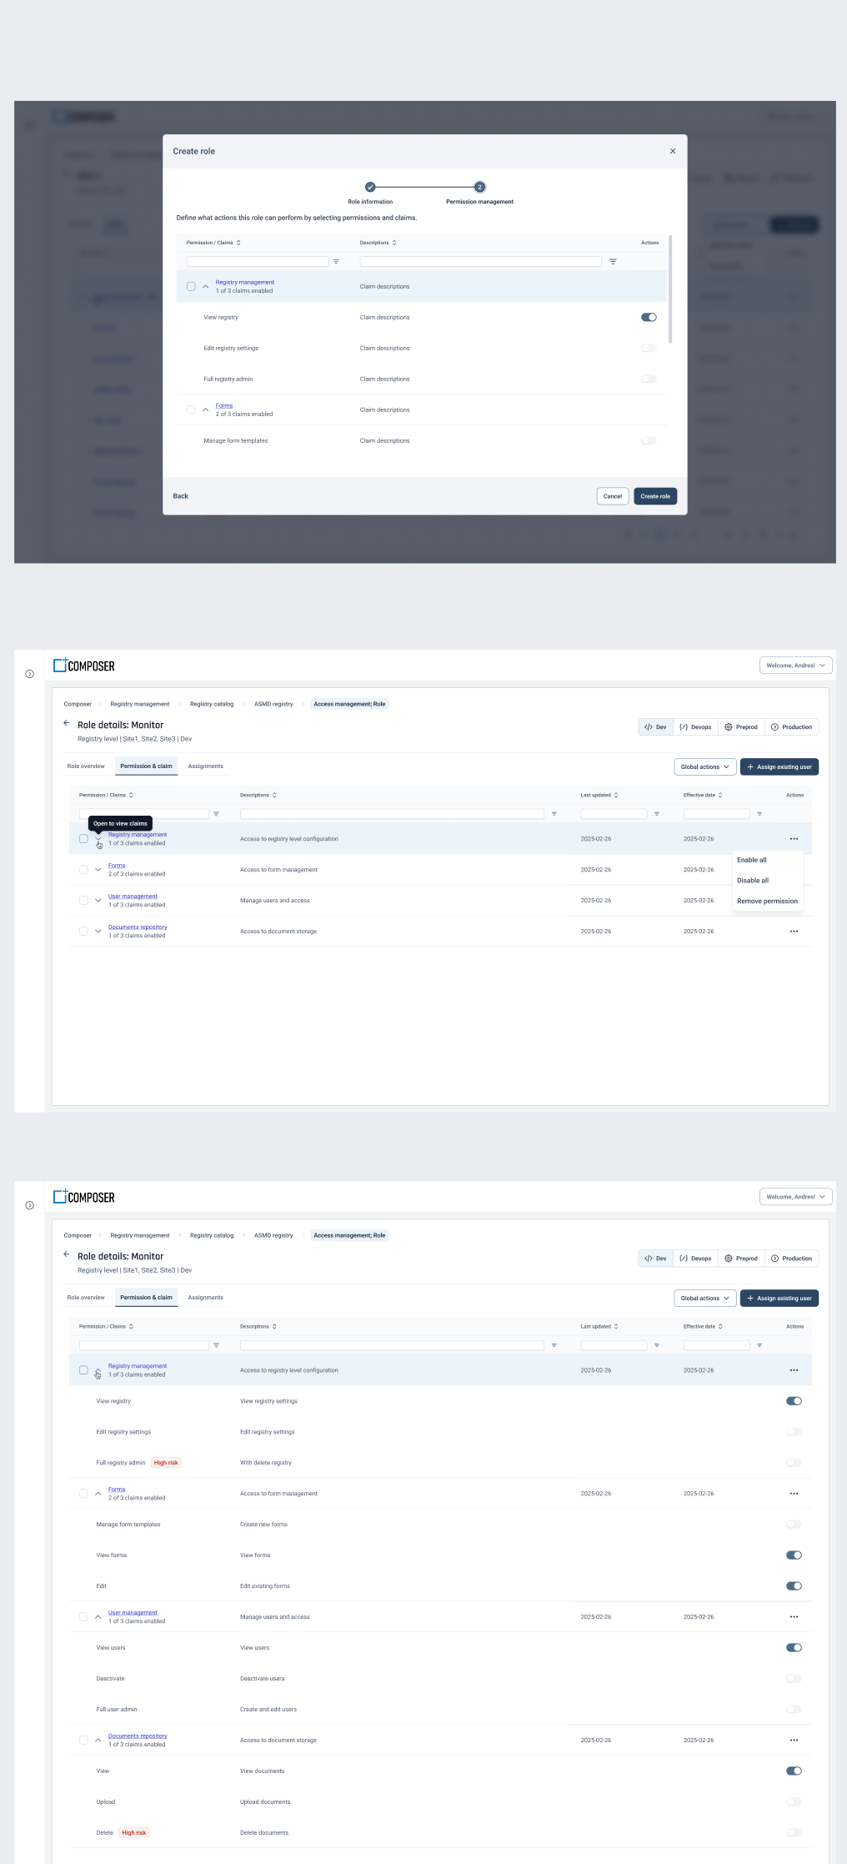Open three-dot actions for Forms in expanded claims list

pos(794,1494)
